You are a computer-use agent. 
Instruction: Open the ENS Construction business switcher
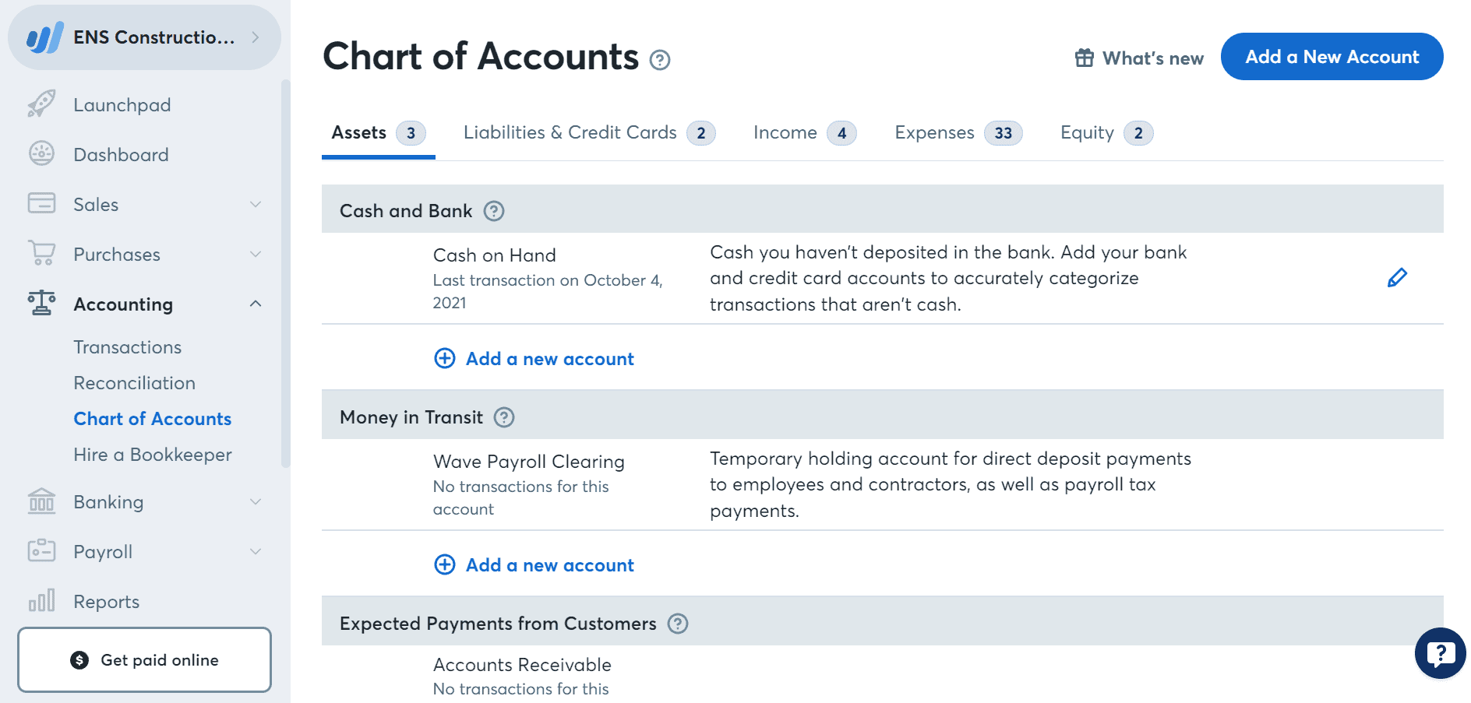144,37
